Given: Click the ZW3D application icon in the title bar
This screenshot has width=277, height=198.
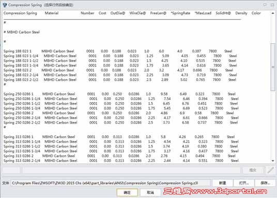Looking at the screenshot, I should coord(5,5).
